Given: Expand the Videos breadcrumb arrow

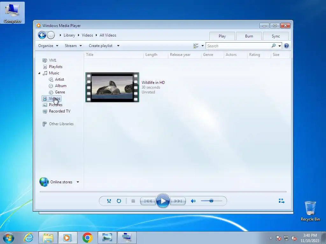Looking at the screenshot, I should point(79,35).
